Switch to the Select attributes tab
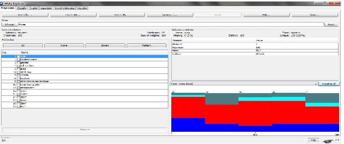The width and height of the screenshot is (344, 144). pyautogui.click(x=64, y=8)
